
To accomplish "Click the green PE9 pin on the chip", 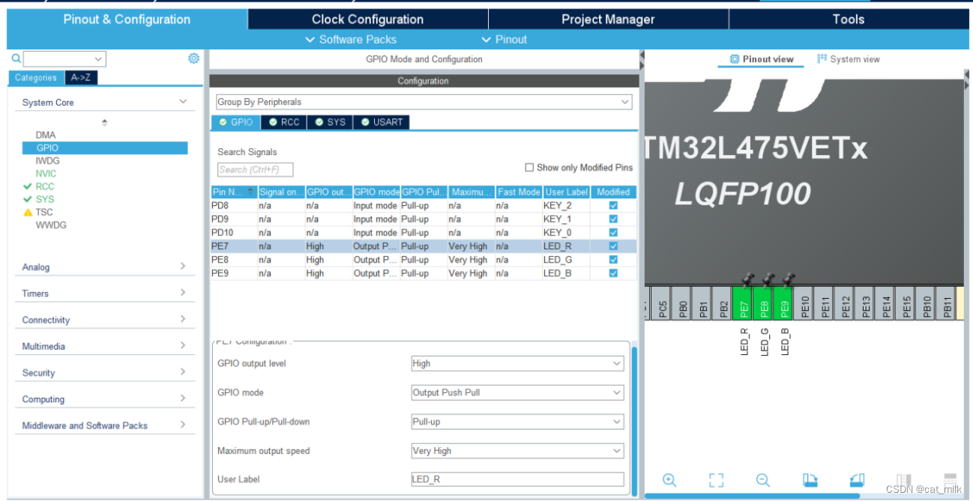I will pos(783,305).
